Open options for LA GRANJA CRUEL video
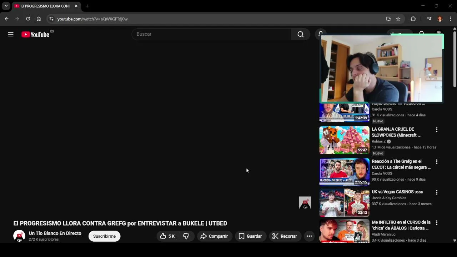The width and height of the screenshot is (457, 257). coord(436,130)
